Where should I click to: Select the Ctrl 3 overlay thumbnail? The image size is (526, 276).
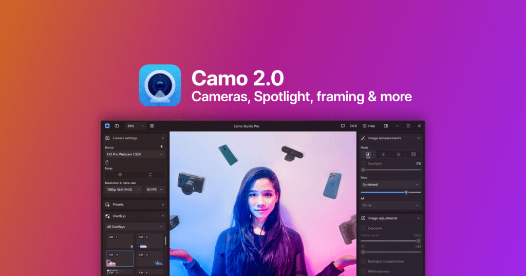click(x=120, y=259)
